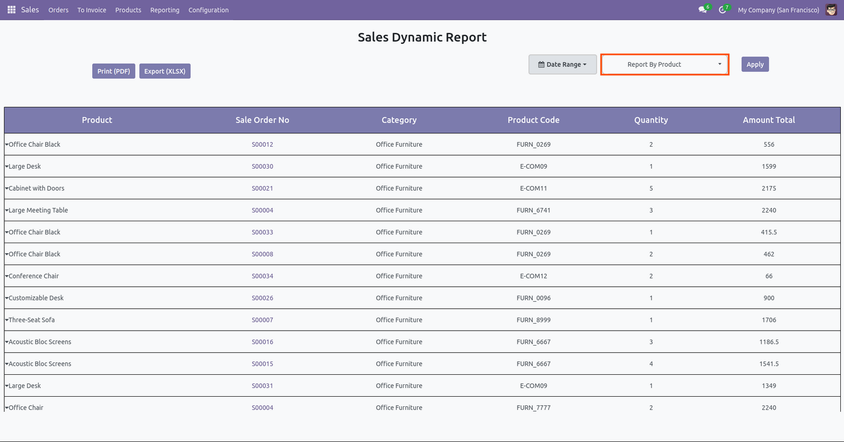Click the user avatar picture

click(x=831, y=10)
